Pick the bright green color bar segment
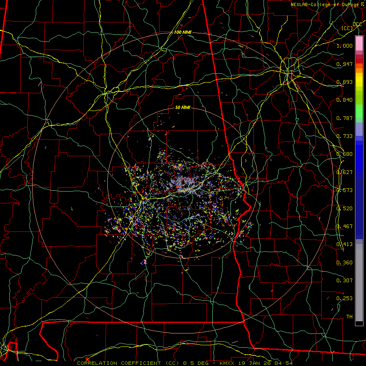This screenshot has width=366, height=366. pos(359,111)
